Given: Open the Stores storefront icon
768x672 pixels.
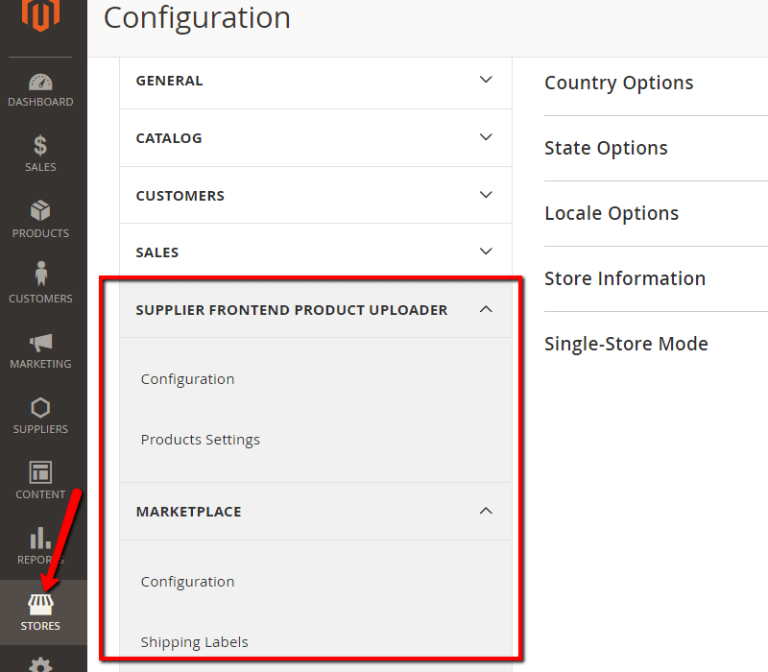Looking at the screenshot, I should (x=40, y=605).
